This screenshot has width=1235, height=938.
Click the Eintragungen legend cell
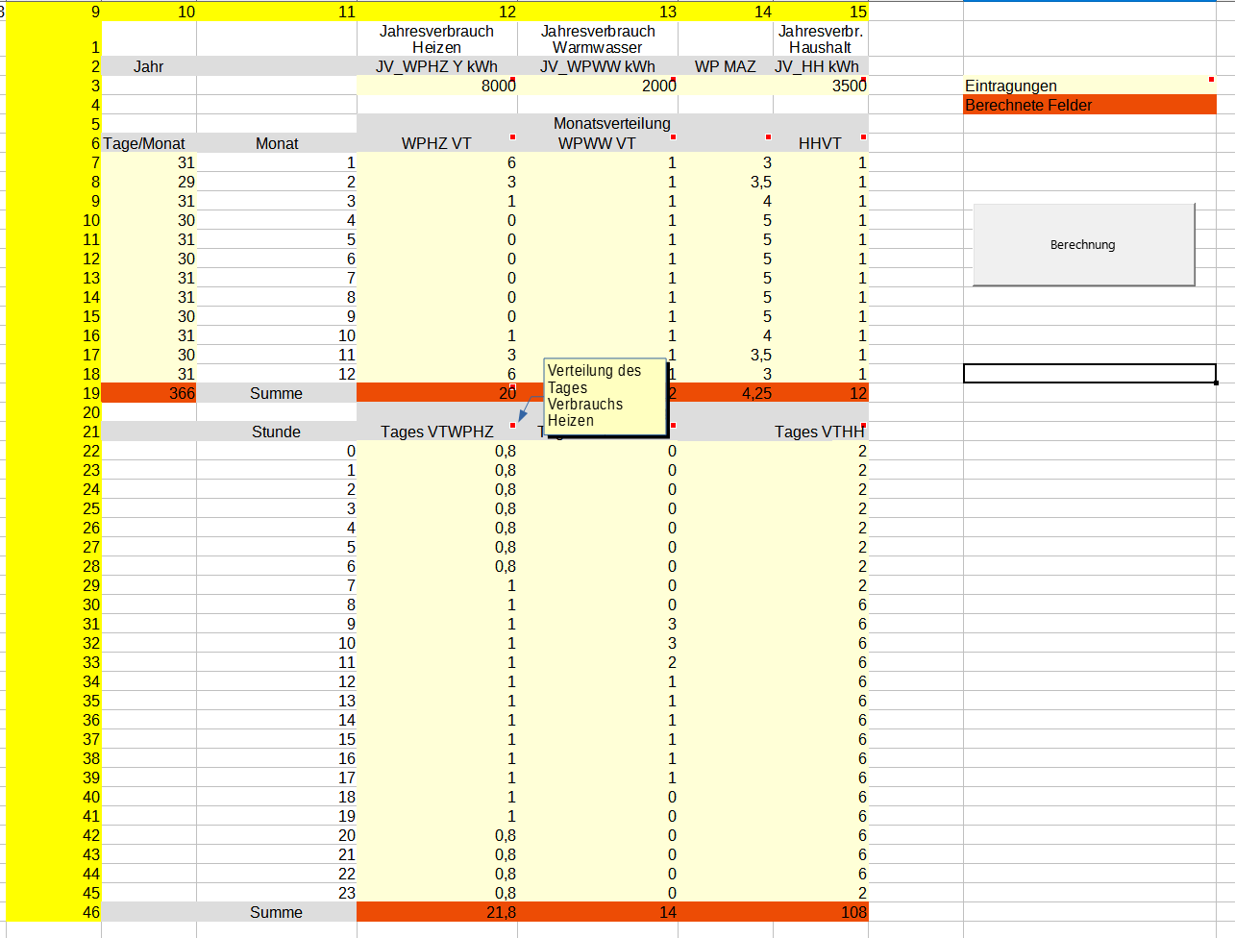[x=1089, y=86]
